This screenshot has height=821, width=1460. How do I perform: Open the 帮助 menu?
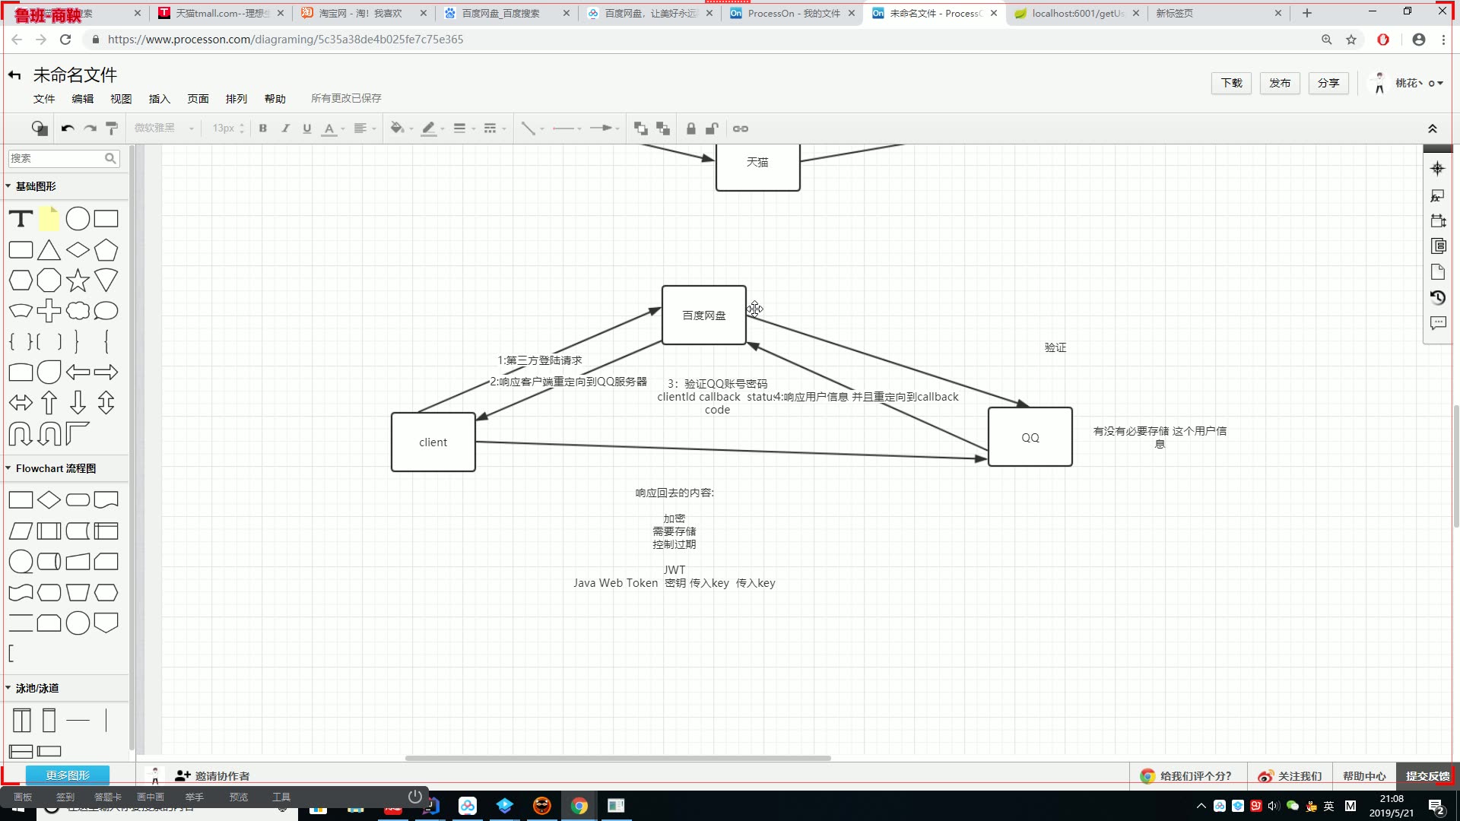click(275, 99)
